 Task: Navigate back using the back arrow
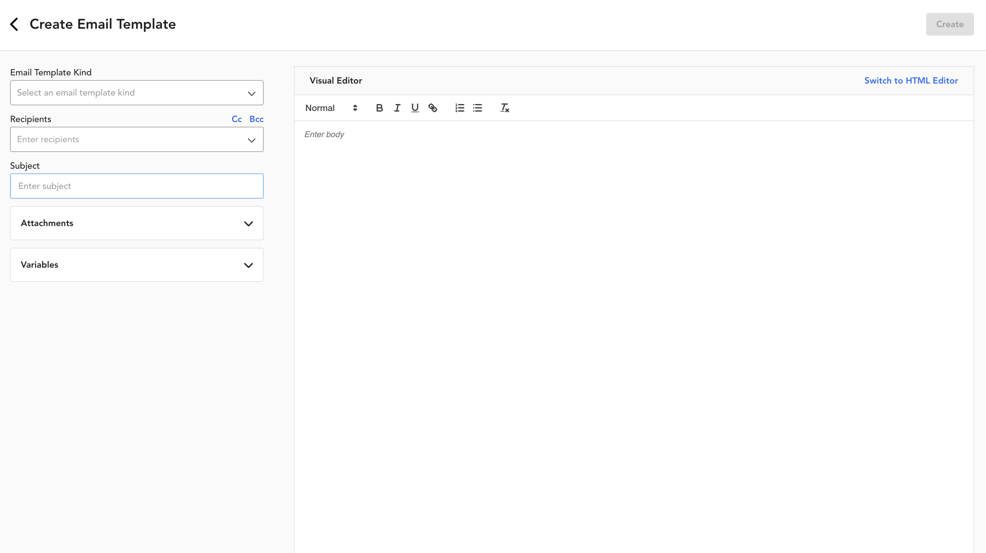14,24
